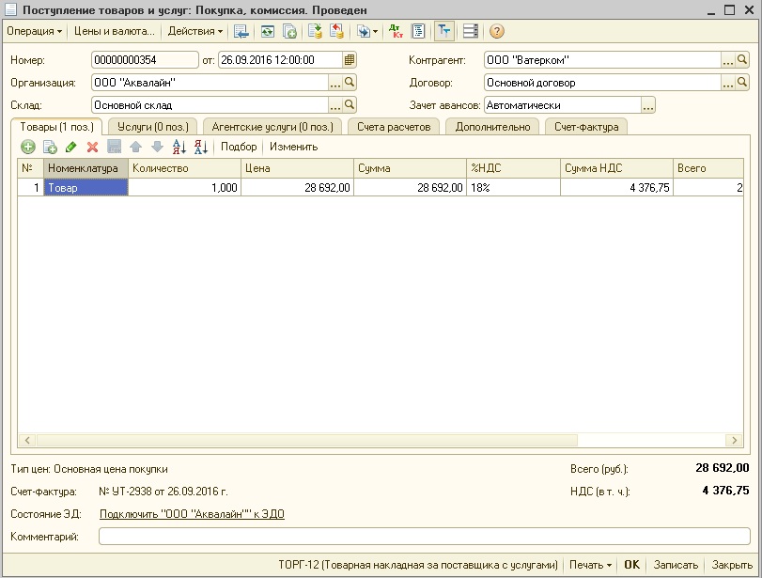762x578 pixels.
Task: Open the Операция dropdown menu
Action: click(35, 31)
